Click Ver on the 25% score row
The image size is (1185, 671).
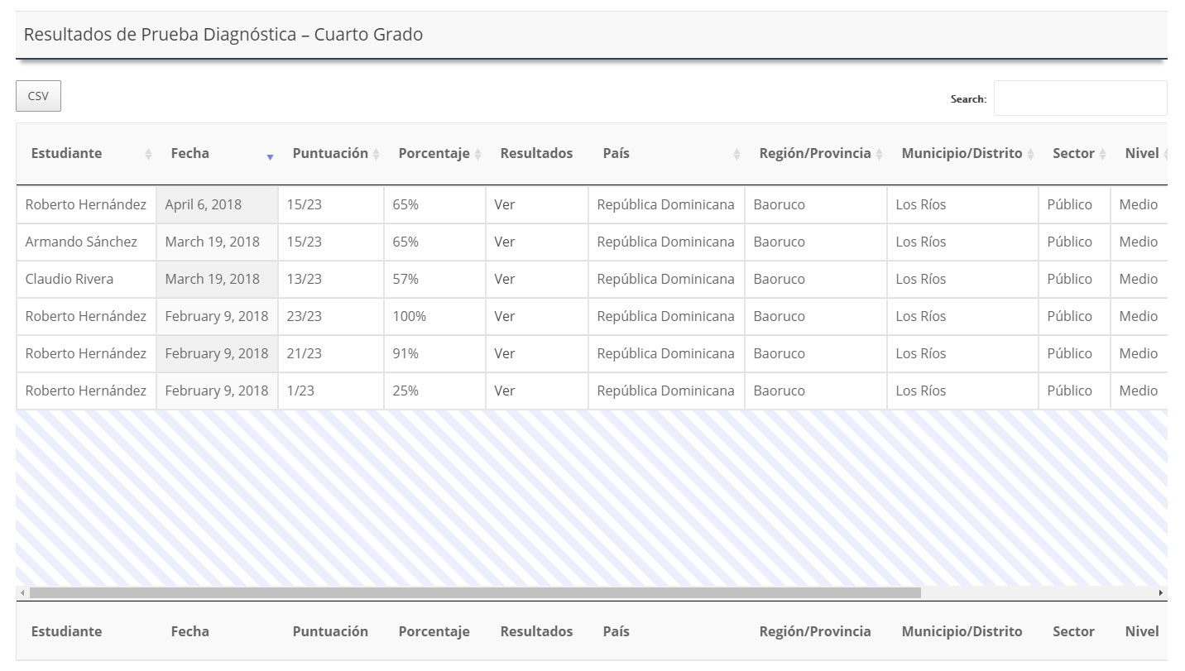point(504,391)
